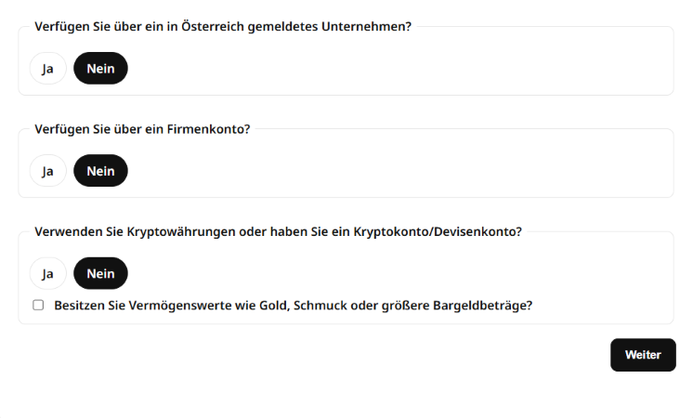
Task: Click the label text about Gold, Schmuck, Bargeldbeträge
Action: pyautogui.click(x=293, y=305)
